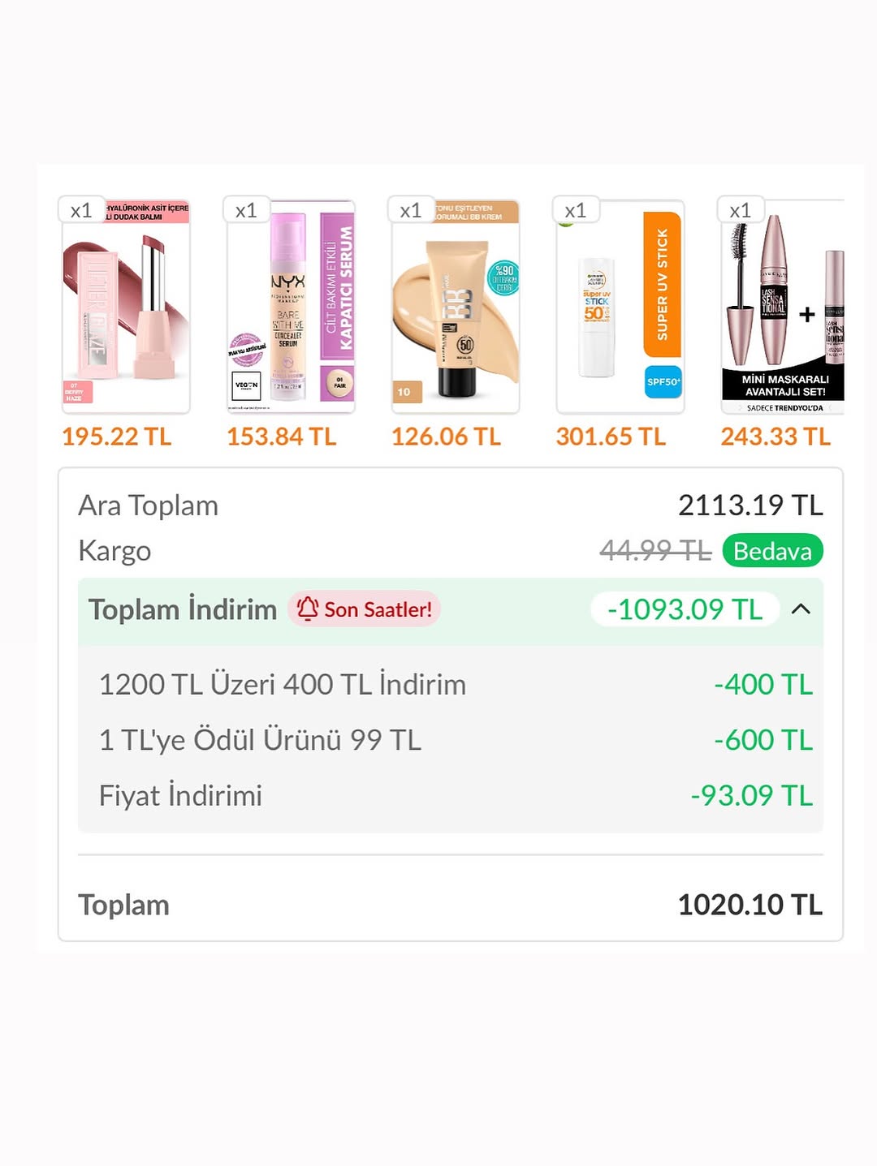877x1166 pixels.
Task: Click the green Bedava shipping badge
Action: tap(772, 551)
